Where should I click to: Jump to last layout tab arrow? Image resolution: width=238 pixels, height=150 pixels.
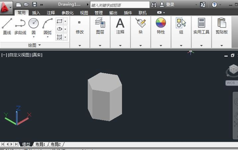[x=16, y=144]
